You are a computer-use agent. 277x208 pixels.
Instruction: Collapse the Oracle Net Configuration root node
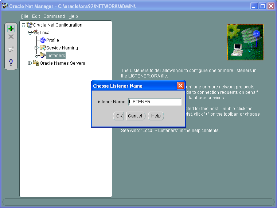click(23, 25)
